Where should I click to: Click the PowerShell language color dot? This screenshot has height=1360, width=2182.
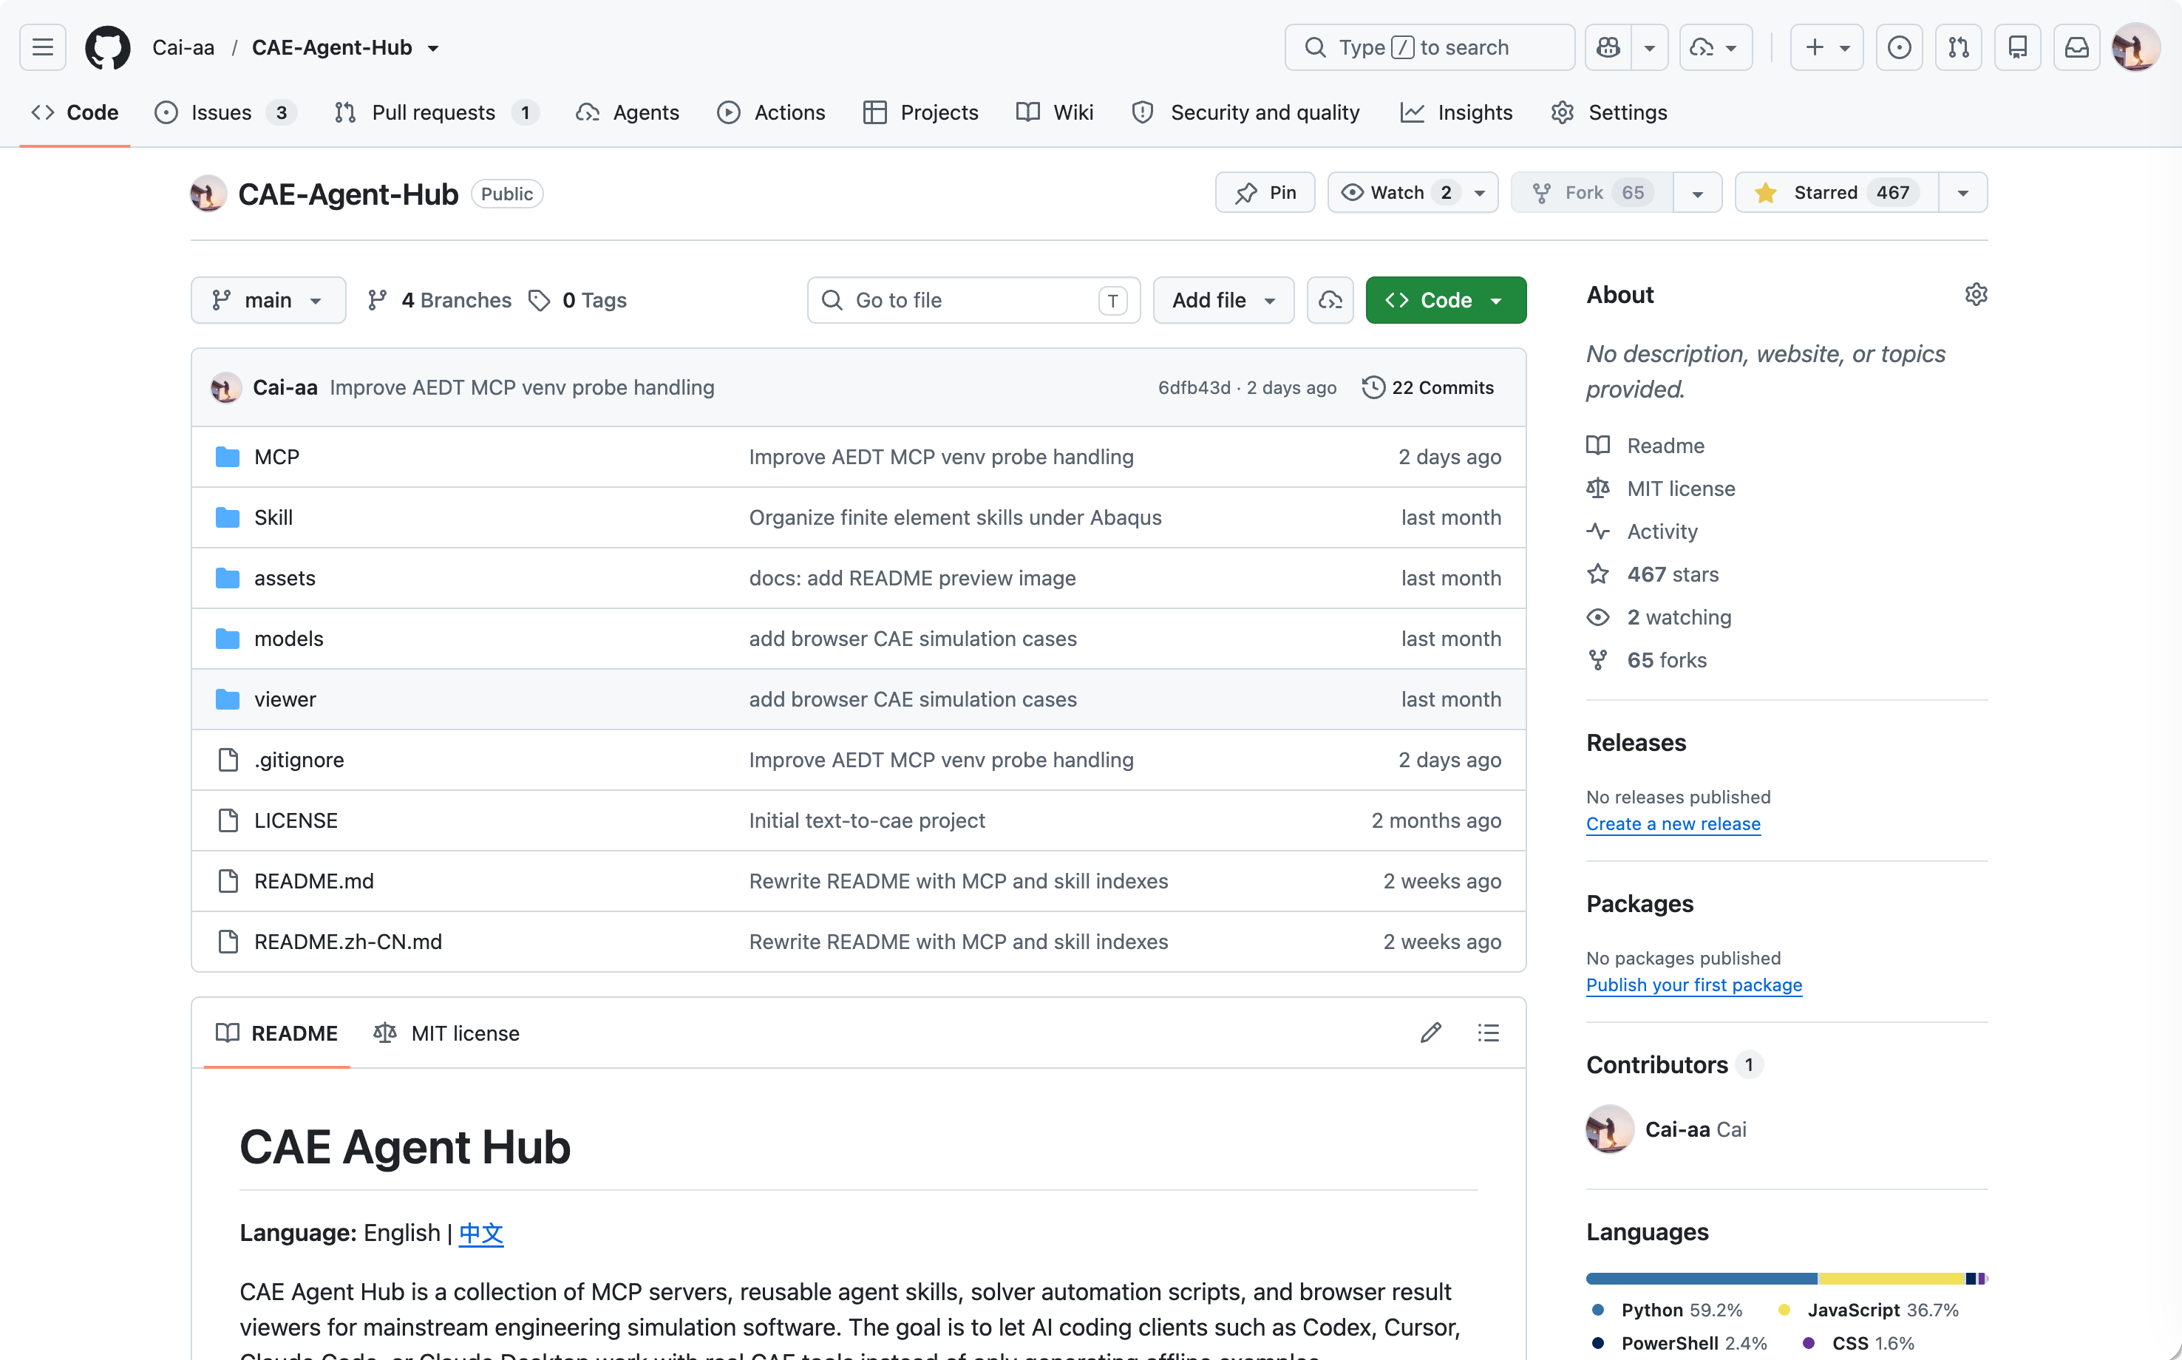tap(1598, 1343)
